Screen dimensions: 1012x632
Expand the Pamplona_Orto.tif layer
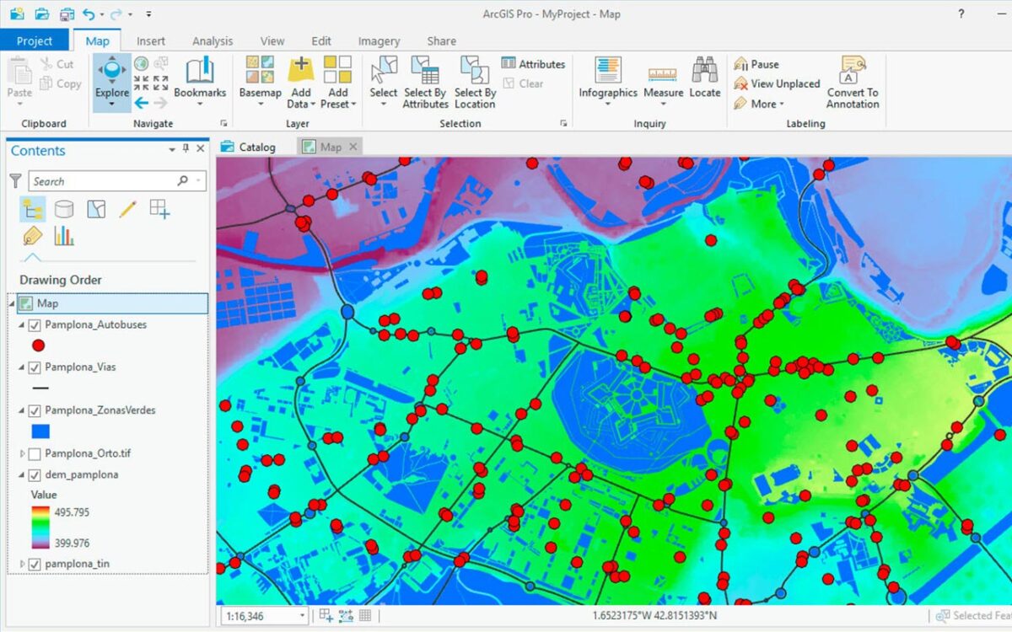tap(23, 453)
